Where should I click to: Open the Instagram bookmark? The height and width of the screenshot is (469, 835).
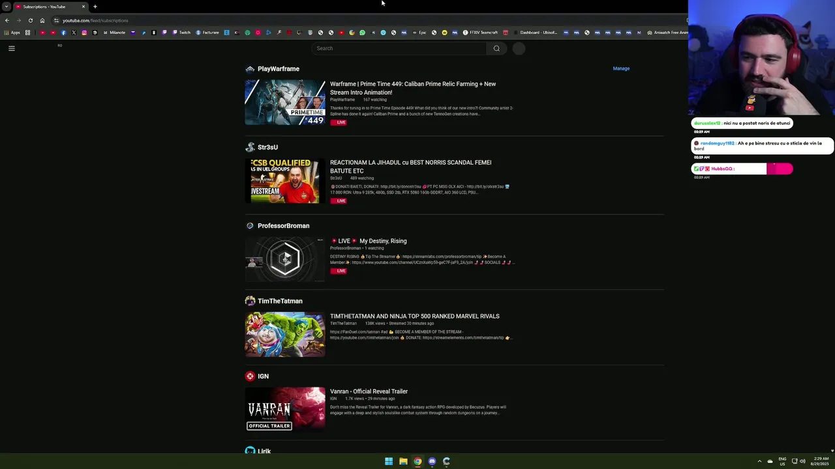point(84,33)
